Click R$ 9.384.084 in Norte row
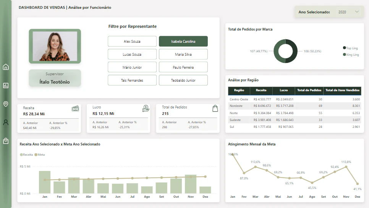 (262, 113)
